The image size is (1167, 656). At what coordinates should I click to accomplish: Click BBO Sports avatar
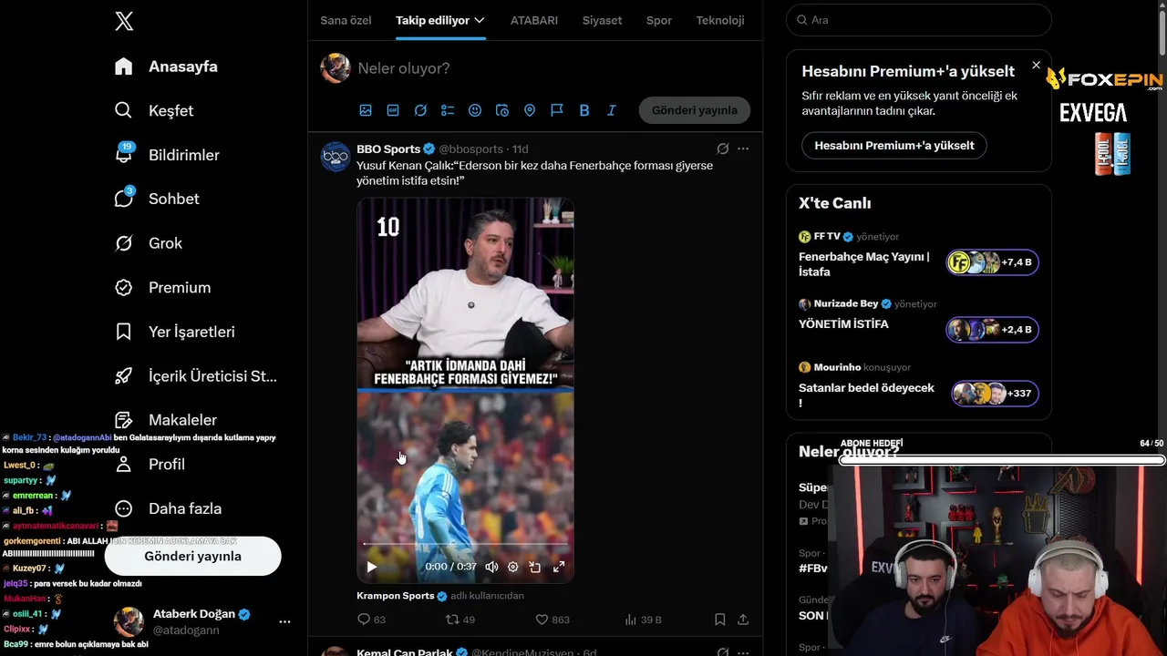tap(336, 157)
